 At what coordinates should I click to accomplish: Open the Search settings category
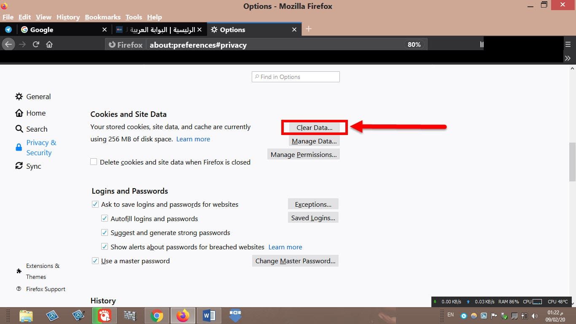coord(31,129)
